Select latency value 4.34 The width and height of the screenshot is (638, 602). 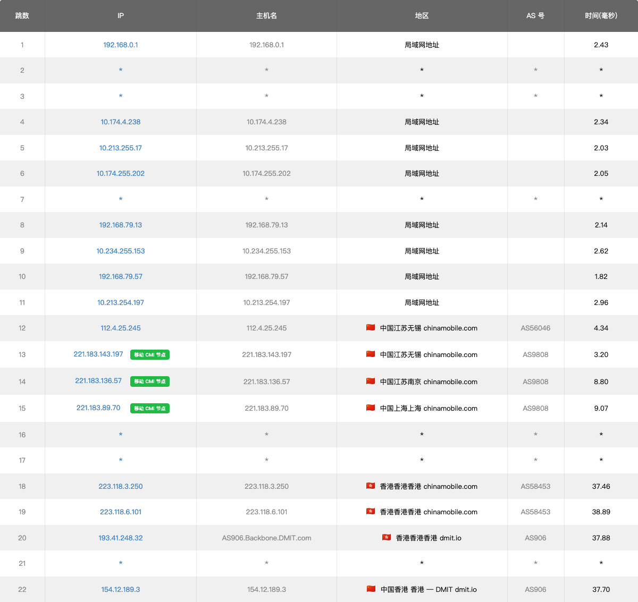point(601,328)
